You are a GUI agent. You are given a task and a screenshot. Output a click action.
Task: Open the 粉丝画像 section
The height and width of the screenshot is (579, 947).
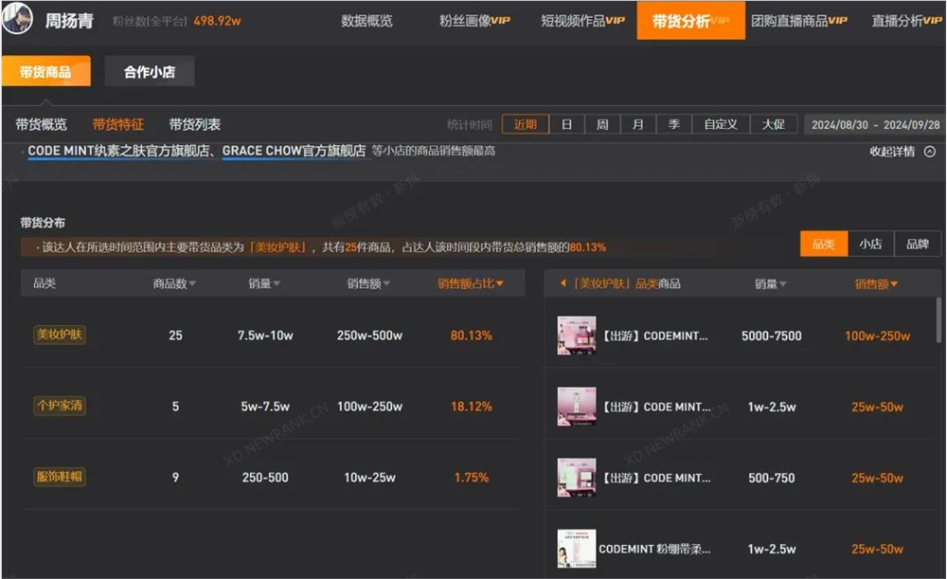click(x=463, y=20)
